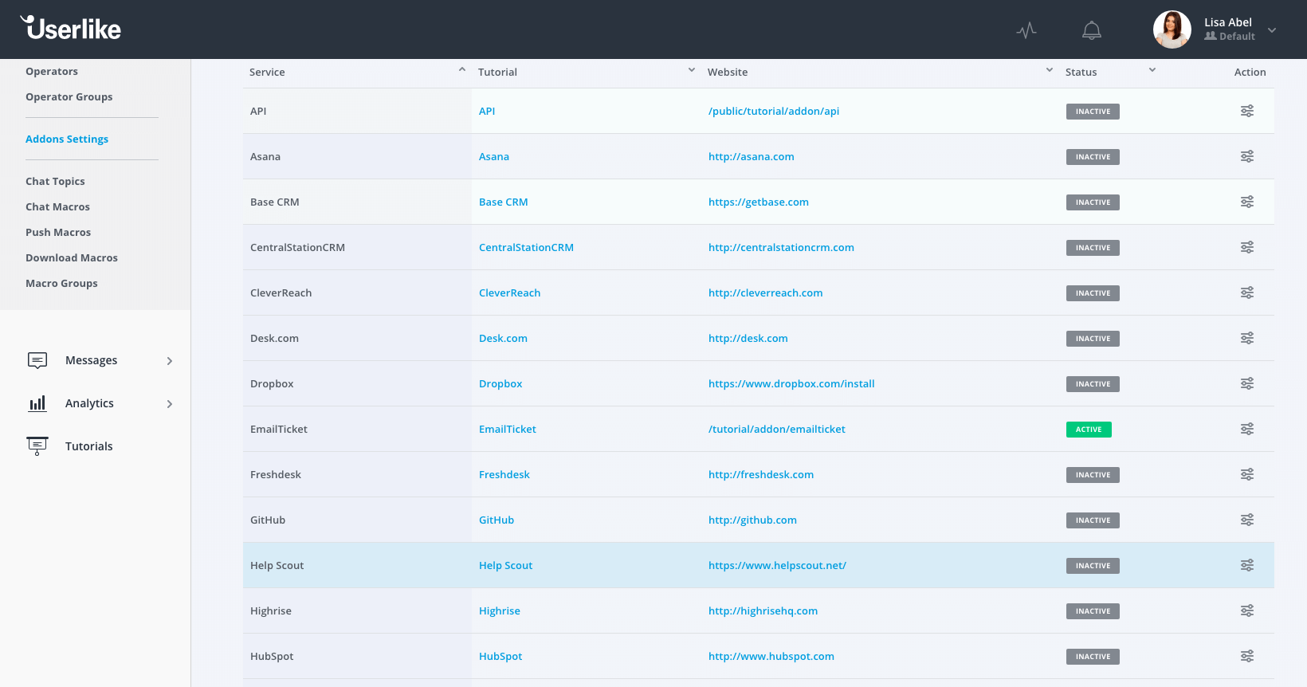Open settings icon for HubSpot addon
This screenshot has height=687, width=1307.
pyautogui.click(x=1247, y=656)
